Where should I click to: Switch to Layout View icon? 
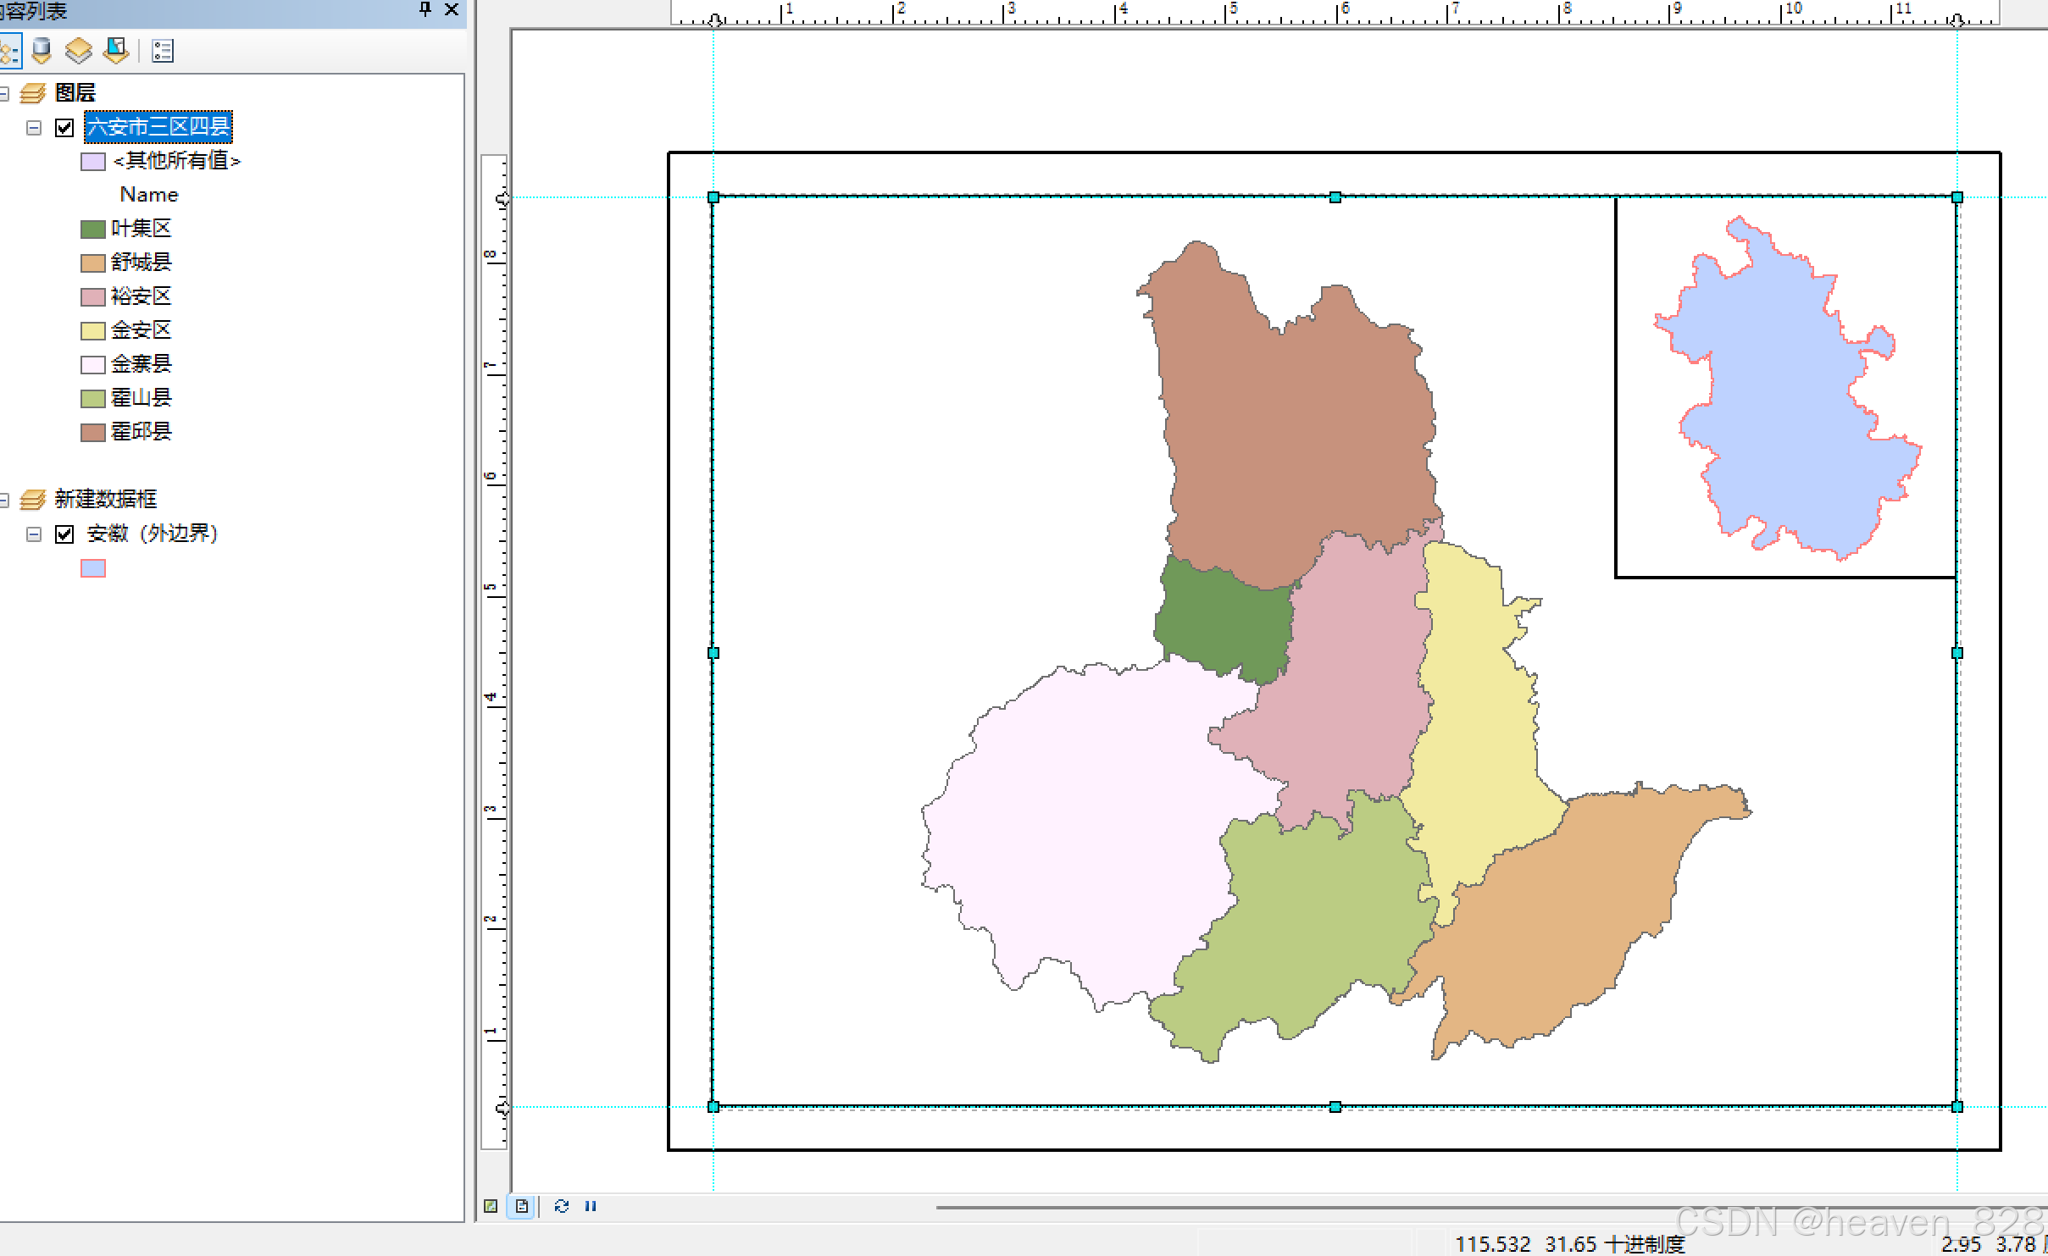[x=522, y=1206]
